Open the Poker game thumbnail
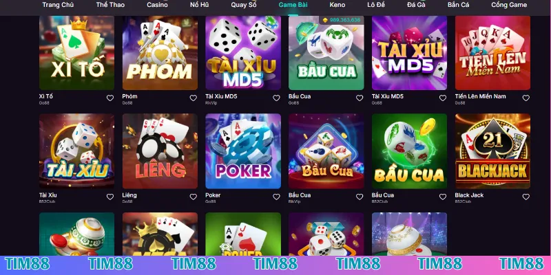This screenshot has height=275, width=551. (243, 151)
